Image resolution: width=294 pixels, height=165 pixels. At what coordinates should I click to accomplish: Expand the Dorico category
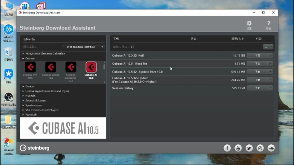click(23, 86)
